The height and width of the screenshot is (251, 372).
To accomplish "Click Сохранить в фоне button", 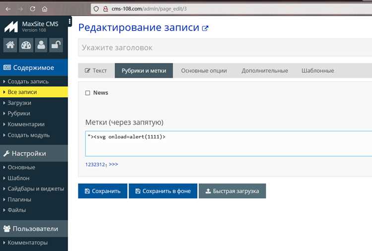I will [x=163, y=191].
